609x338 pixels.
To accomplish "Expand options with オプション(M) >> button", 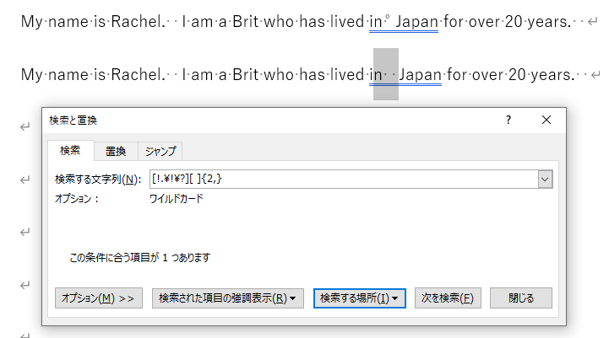I will click(98, 298).
